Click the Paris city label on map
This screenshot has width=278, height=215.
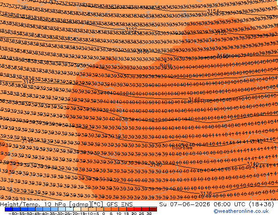(166, 65)
